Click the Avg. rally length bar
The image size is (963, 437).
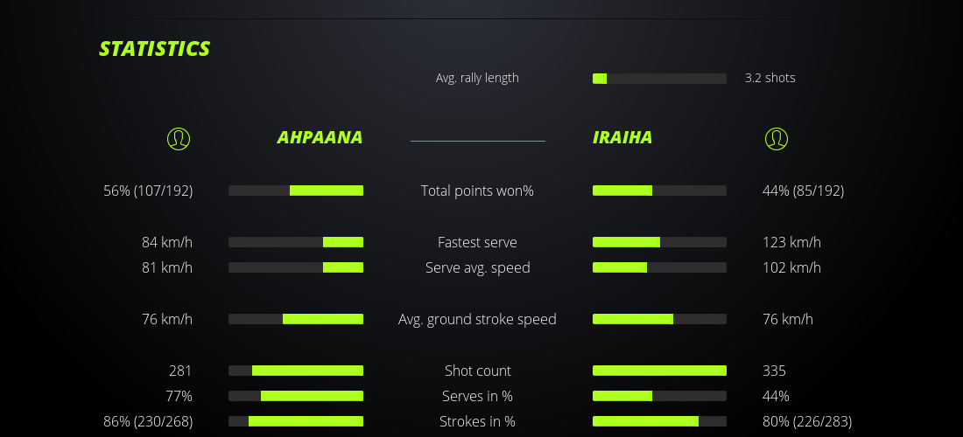tap(659, 79)
